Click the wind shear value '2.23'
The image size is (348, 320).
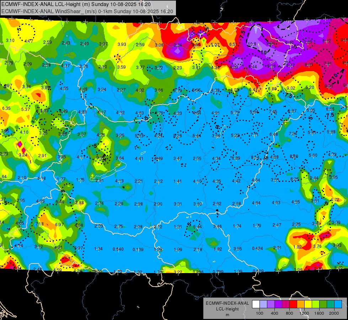177,68
